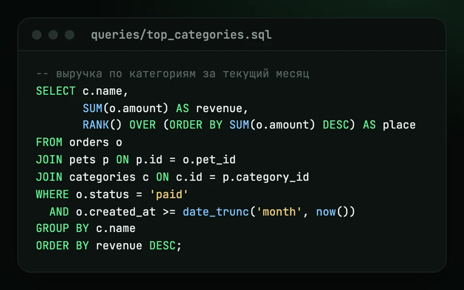Click the Russian comment line above SELECT
Image resolution: width=464 pixels, height=290 pixels.
pos(173,73)
